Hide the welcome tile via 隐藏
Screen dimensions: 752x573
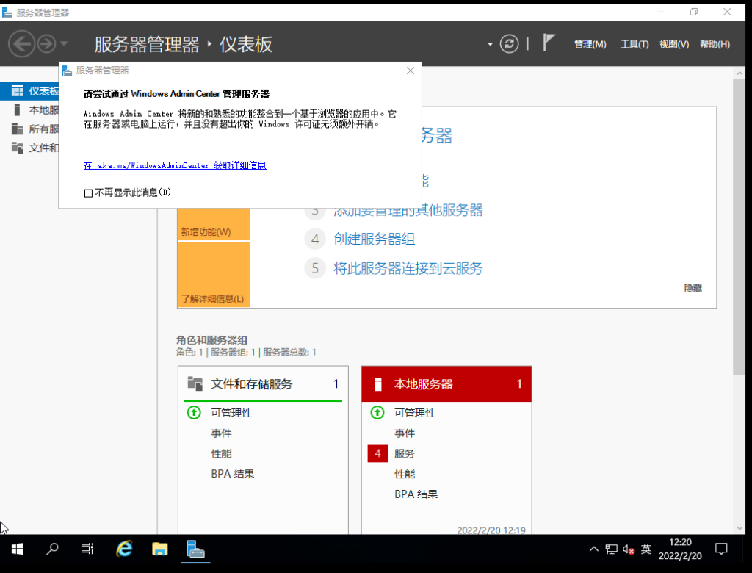tap(693, 288)
